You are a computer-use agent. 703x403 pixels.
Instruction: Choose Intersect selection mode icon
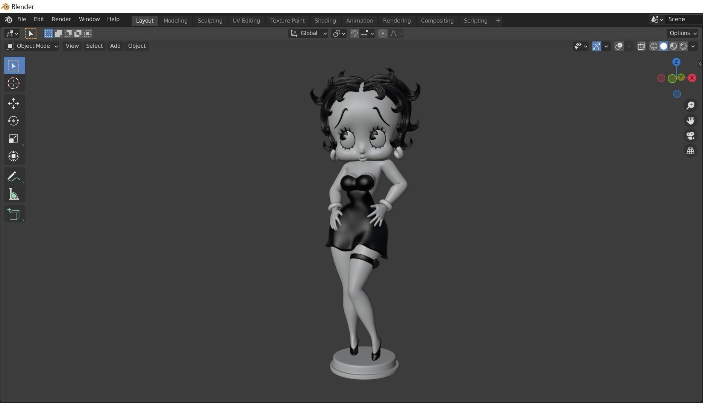(x=88, y=33)
